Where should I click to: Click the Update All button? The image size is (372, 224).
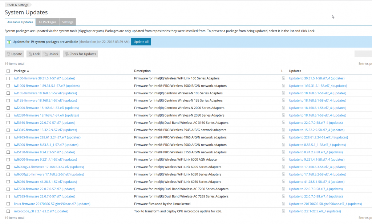click(141, 42)
